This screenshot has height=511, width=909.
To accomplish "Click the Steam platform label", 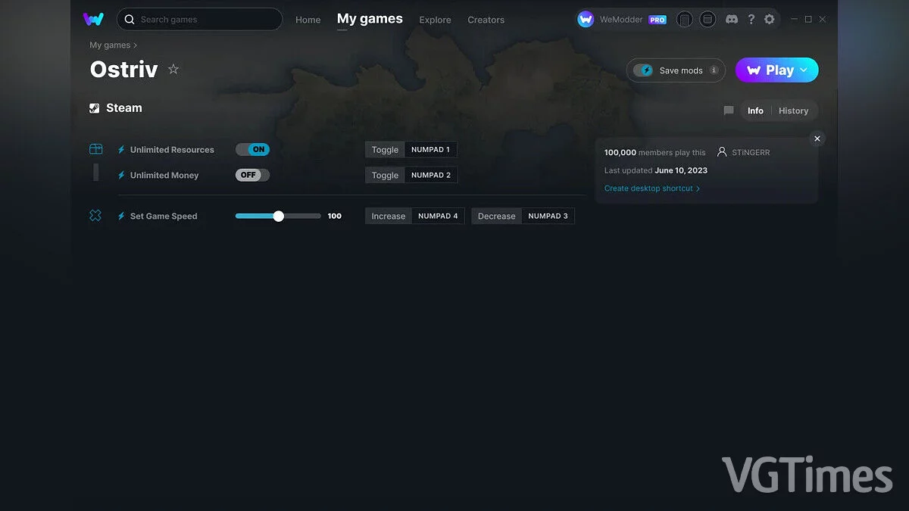I will pos(124,108).
